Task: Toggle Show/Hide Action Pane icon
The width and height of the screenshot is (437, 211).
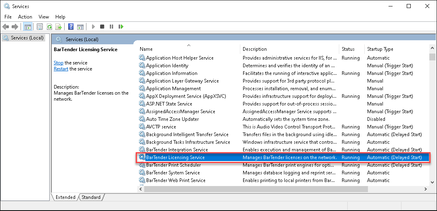Action: [80, 27]
